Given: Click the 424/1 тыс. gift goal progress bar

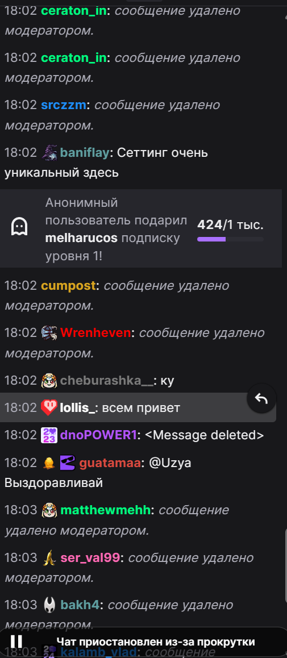Looking at the screenshot, I should (x=230, y=239).
